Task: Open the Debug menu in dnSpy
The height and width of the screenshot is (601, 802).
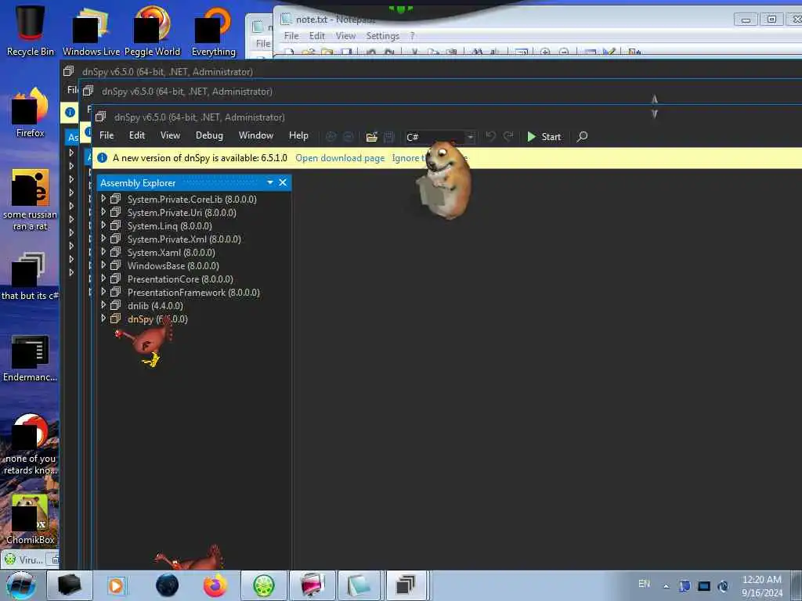Action: [209, 135]
